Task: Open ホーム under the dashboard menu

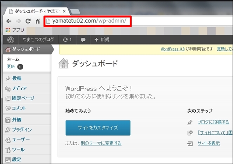Action: click(13, 59)
